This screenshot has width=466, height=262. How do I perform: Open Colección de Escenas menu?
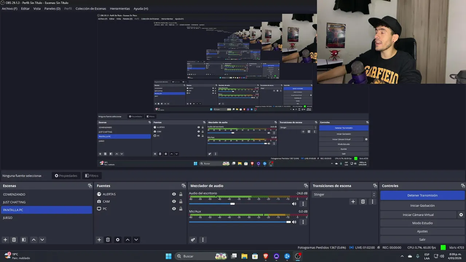91,8
